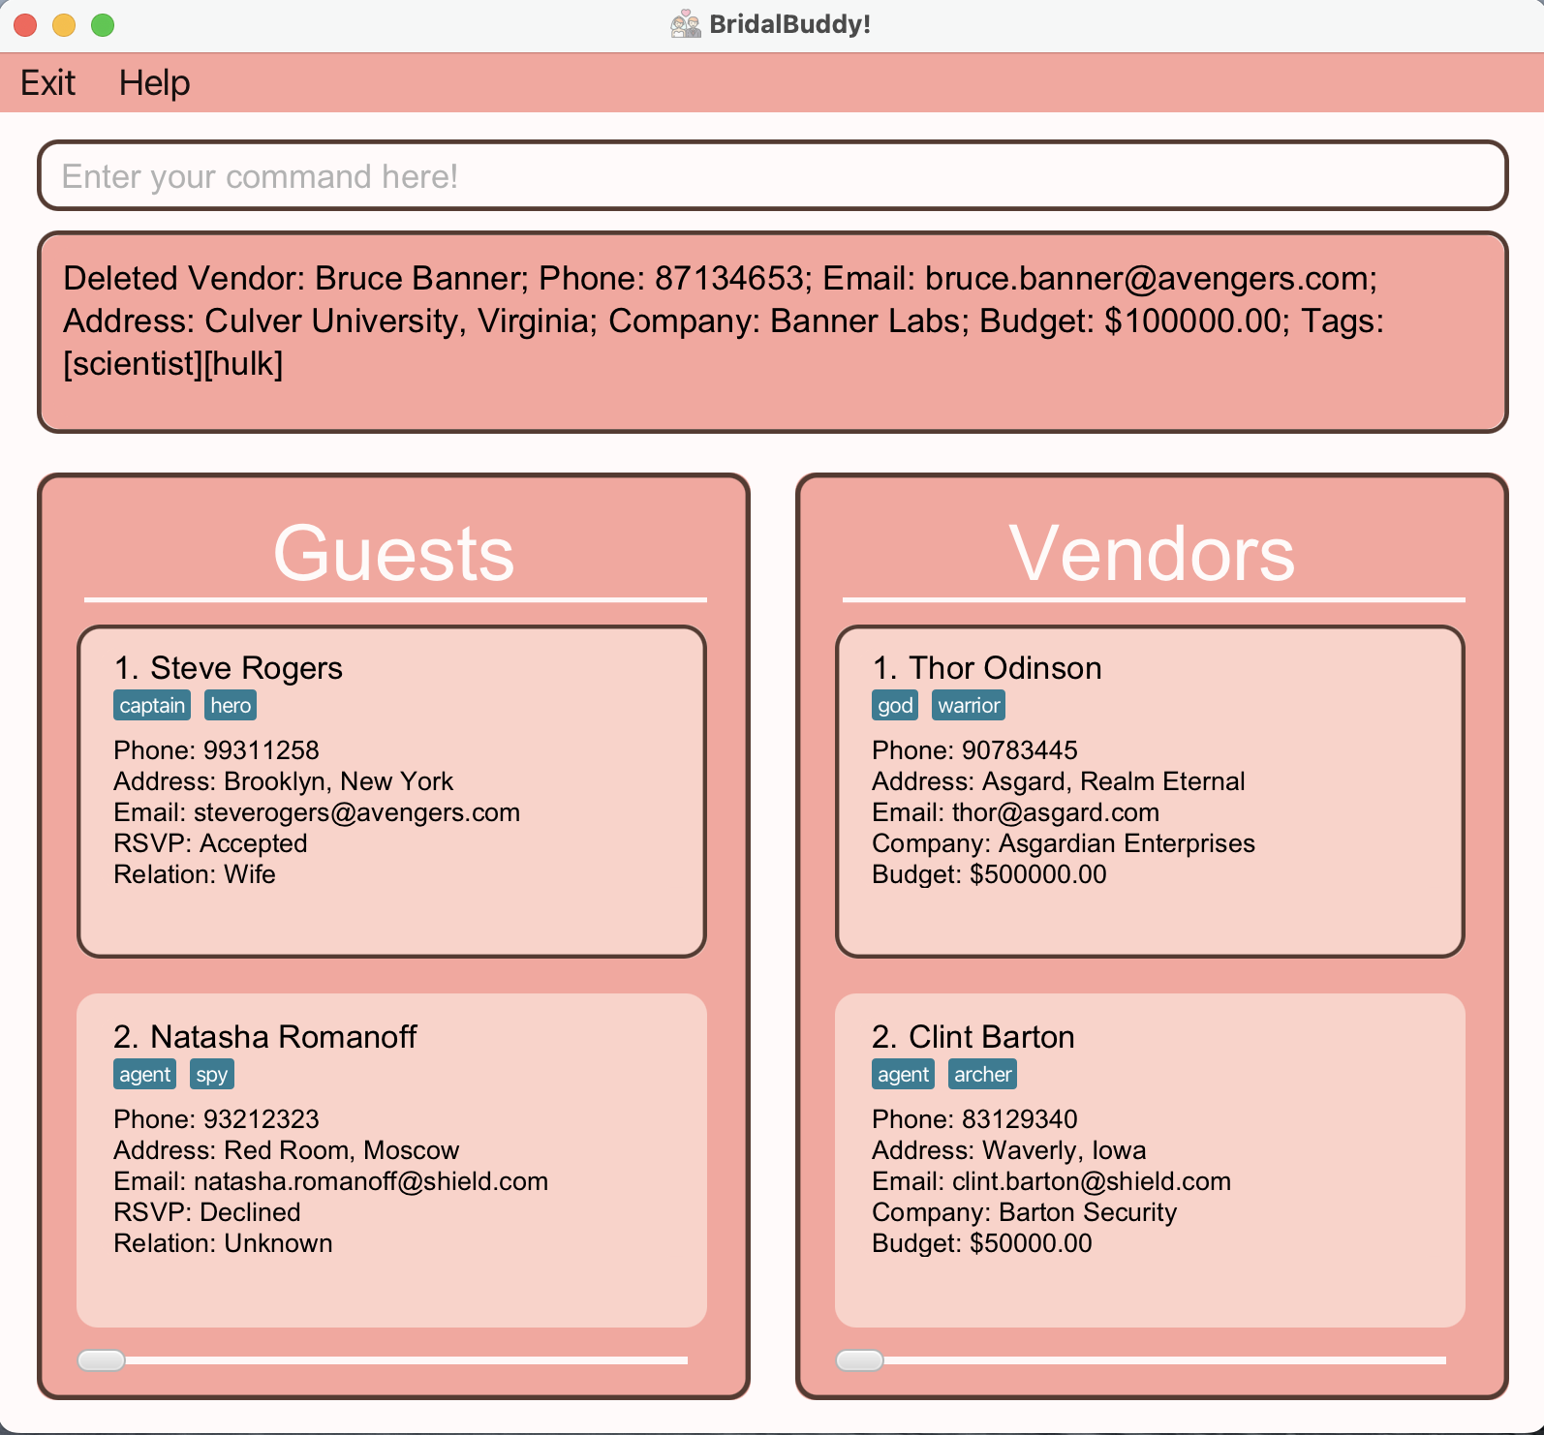
Task: Click 'Email: thor@asgard.com' text
Action: click(1016, 812)
